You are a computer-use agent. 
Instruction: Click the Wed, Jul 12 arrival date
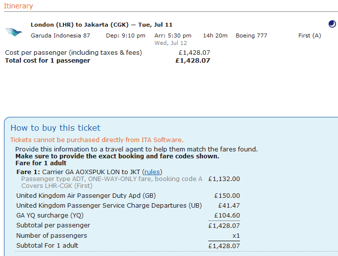[x=171, y=43]
